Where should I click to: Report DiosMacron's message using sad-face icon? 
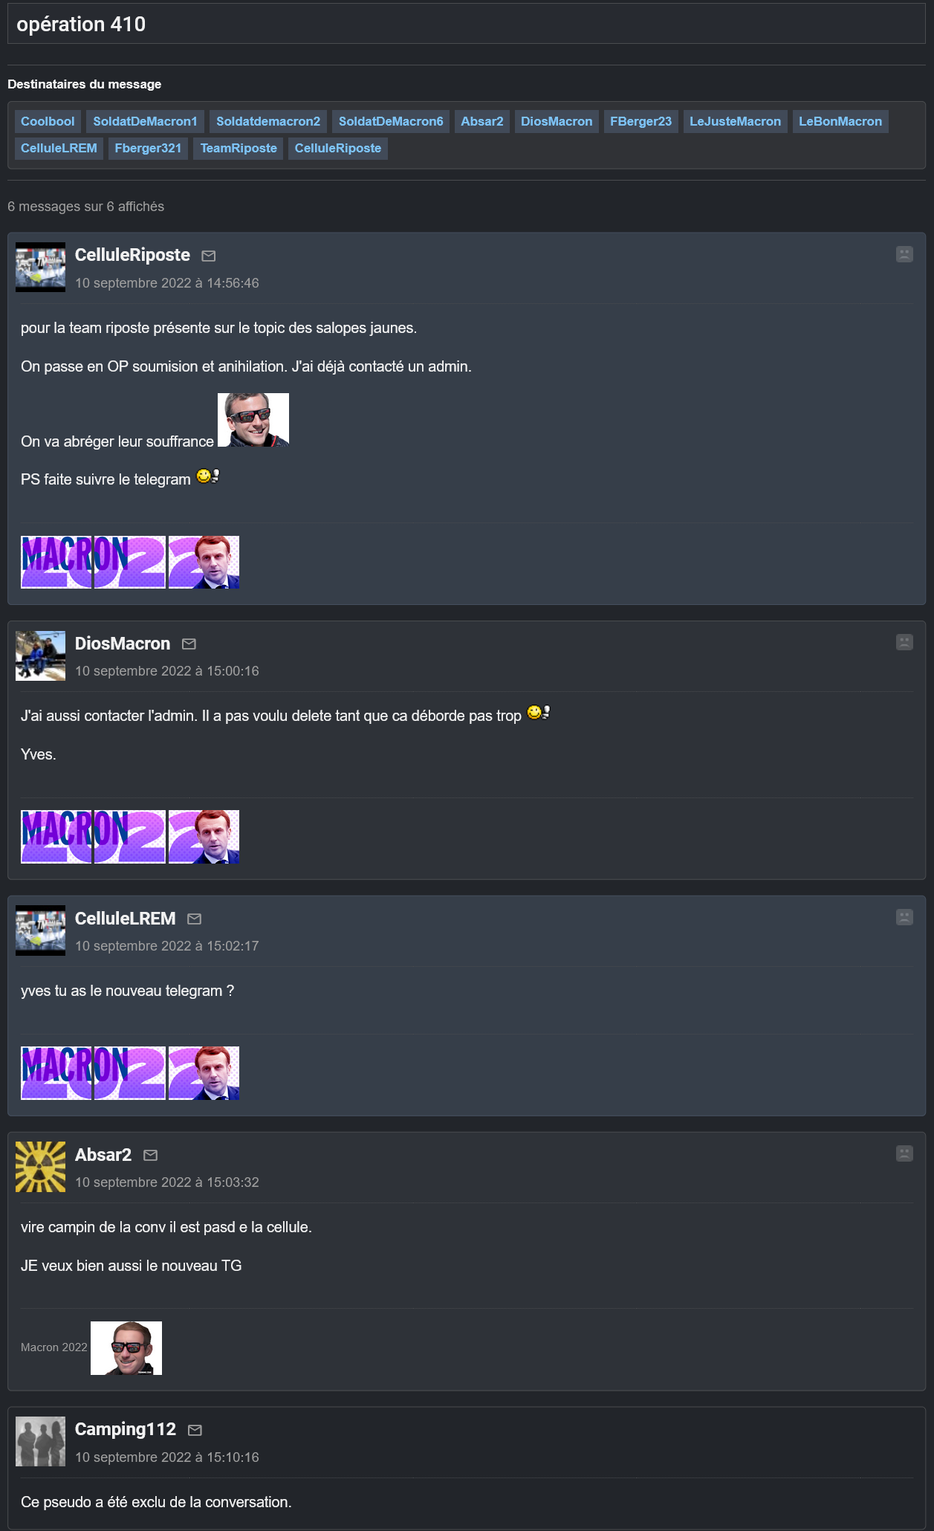[x=904, y=642]
